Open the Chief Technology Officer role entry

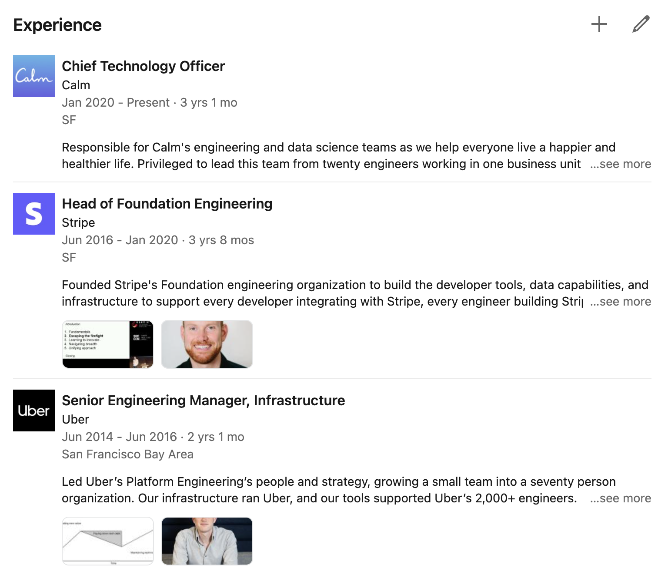coord(144,66)
